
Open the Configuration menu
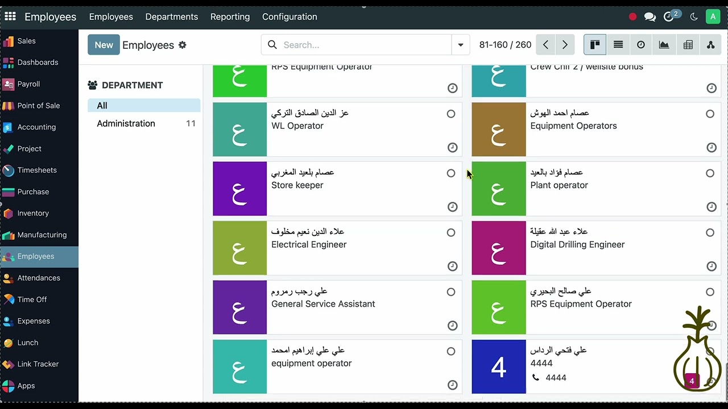[289, 16]
